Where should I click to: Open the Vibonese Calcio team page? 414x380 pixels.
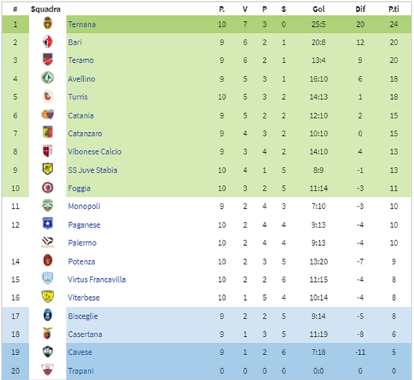coord(95,152)
